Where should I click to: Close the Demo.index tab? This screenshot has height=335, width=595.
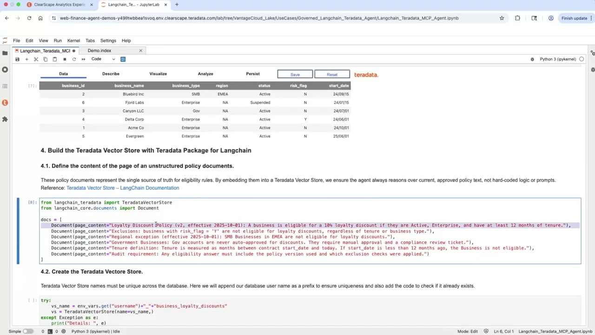click(x=141, y=50)
